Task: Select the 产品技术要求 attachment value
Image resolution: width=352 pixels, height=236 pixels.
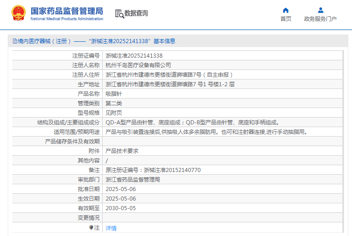Action: click(x=122, y=151)
